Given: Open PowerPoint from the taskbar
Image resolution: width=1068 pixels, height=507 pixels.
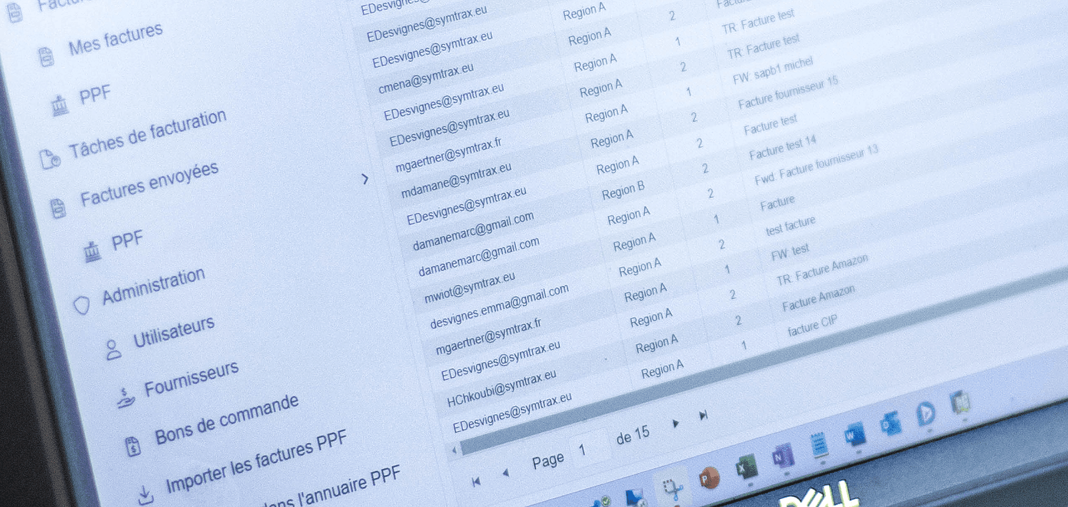Looking at the screenshot, I should click(x=708, y=478).
